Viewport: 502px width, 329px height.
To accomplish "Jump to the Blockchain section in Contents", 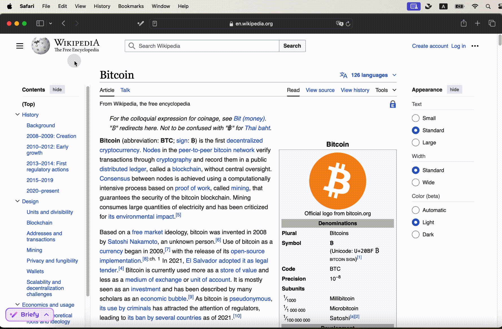I will [39, 223].
